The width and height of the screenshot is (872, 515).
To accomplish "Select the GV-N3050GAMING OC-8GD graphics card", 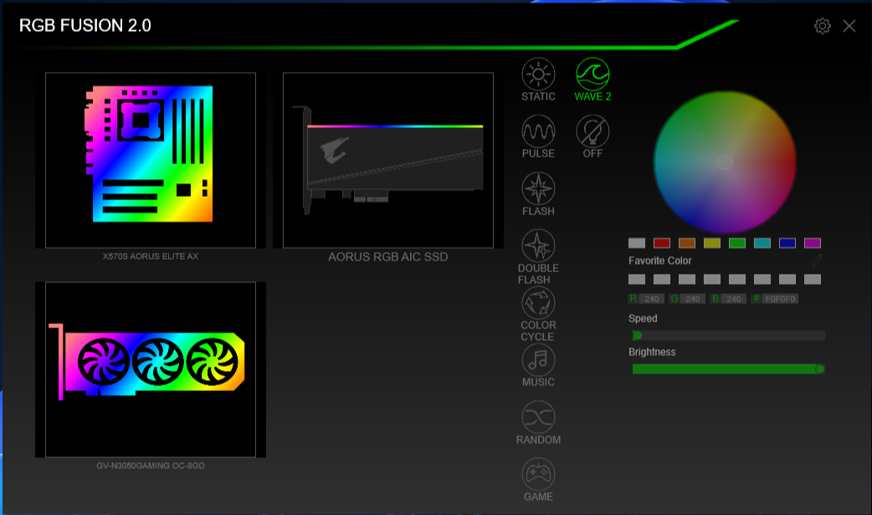I will coord(151,368).
